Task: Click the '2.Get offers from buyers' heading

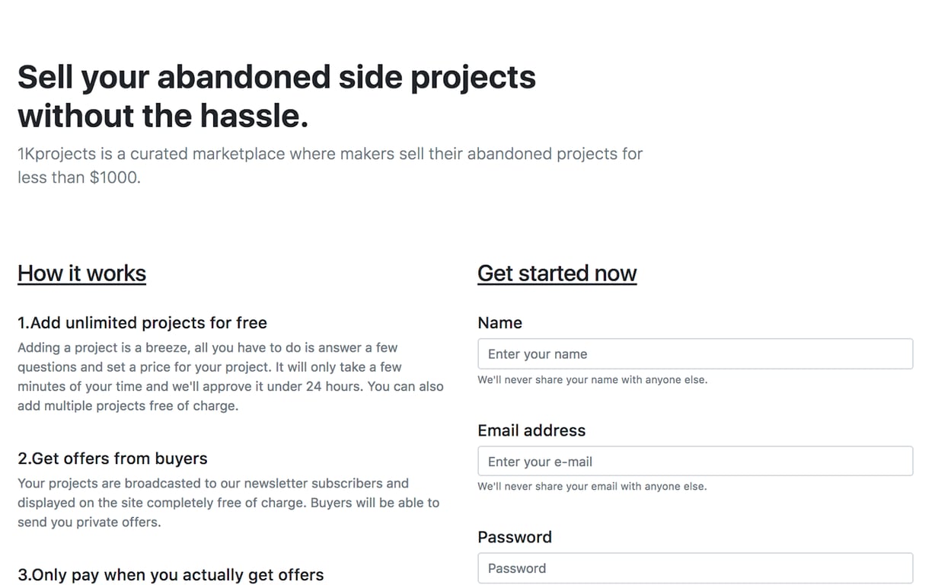Action: point(112,458)
